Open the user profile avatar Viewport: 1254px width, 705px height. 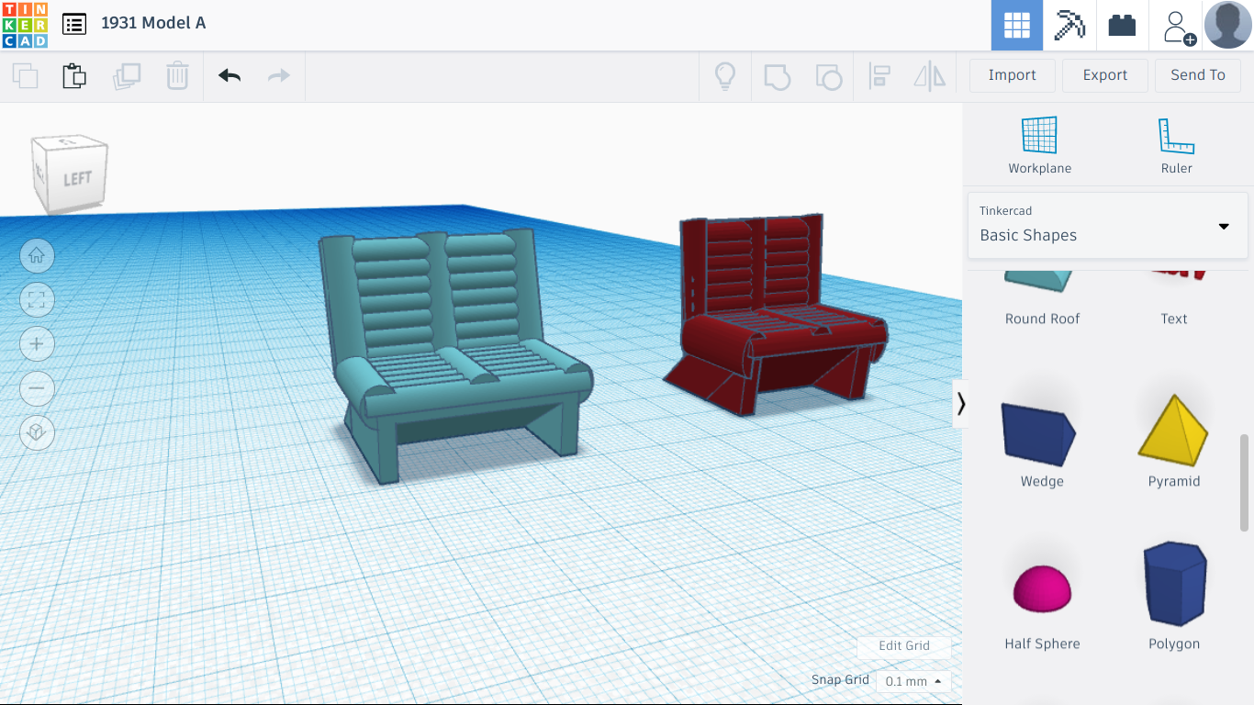coord(1228,25)
